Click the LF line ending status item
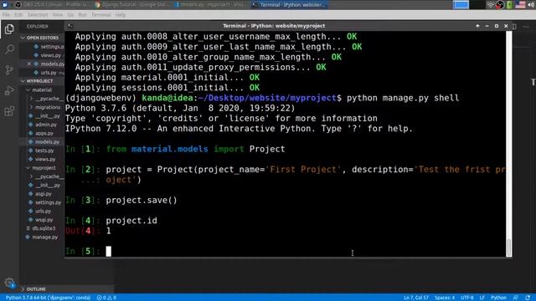 pos(482,298)
